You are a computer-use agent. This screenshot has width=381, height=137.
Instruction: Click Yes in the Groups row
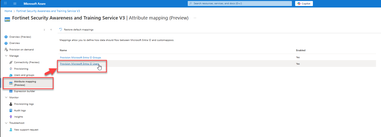click(x=298, y=57)
